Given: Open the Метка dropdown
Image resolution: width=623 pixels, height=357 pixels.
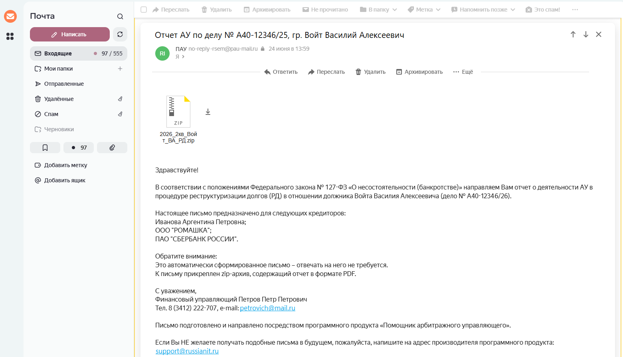Looking at the screenshot, I should [x=424, y=10].
